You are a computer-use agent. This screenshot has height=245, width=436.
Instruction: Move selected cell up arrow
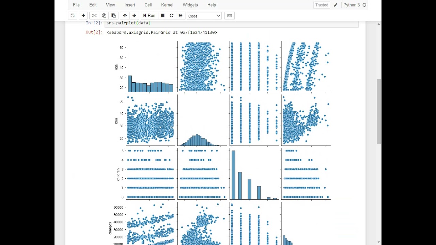[x=125, y=16]
